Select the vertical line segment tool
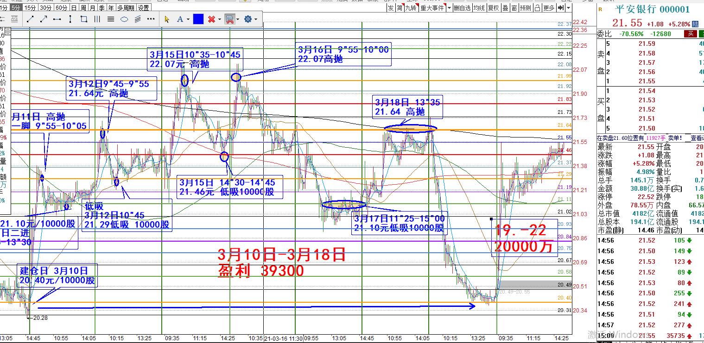The image size is (704, 343). [x=70, y=19]
